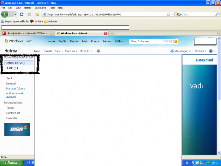Open the Deleted folder

click(11, 83)
